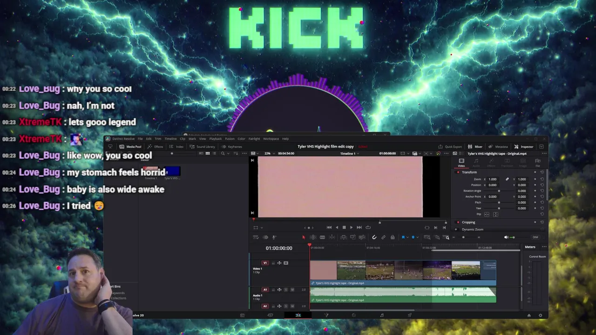Click the Stop button in viewer

(344, 228)
